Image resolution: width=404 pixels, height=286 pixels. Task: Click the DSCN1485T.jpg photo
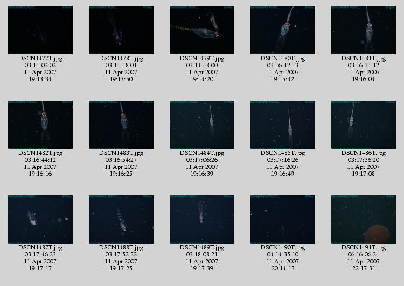283,125
